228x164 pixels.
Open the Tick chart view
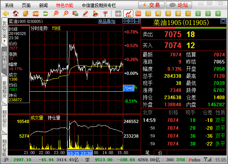click(138, 14)
